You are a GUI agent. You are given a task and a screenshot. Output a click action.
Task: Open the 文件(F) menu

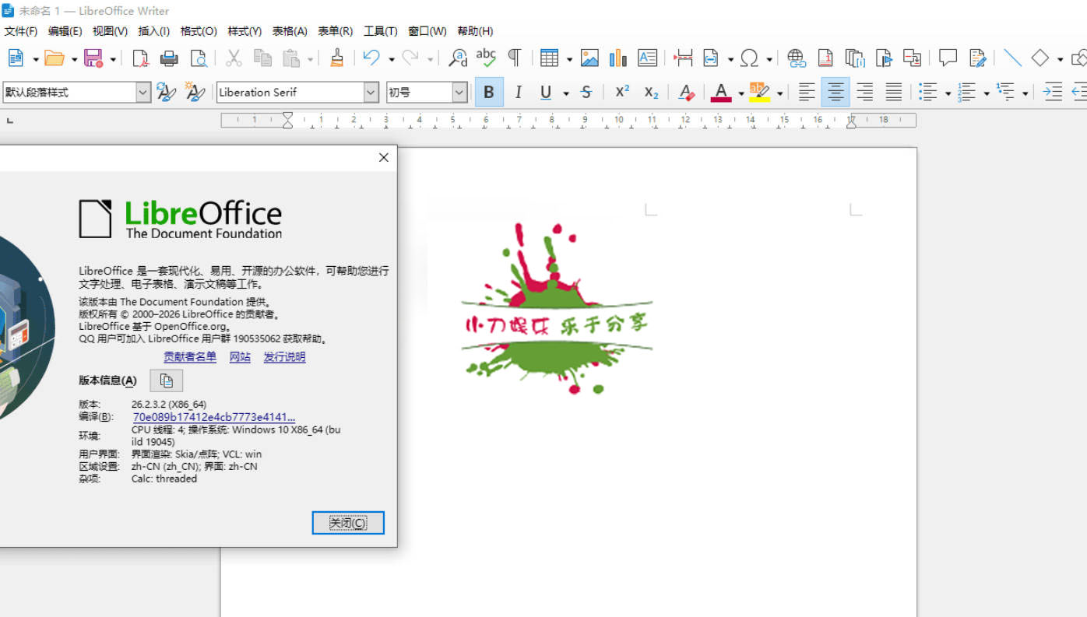point(21,31)
